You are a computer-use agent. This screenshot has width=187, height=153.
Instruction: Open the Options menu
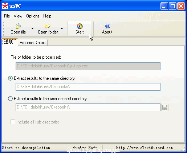[33, 16]
